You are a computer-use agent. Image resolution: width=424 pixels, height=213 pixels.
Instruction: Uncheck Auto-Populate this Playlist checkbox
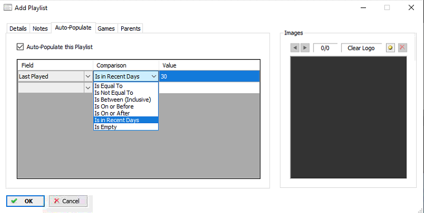20,47
